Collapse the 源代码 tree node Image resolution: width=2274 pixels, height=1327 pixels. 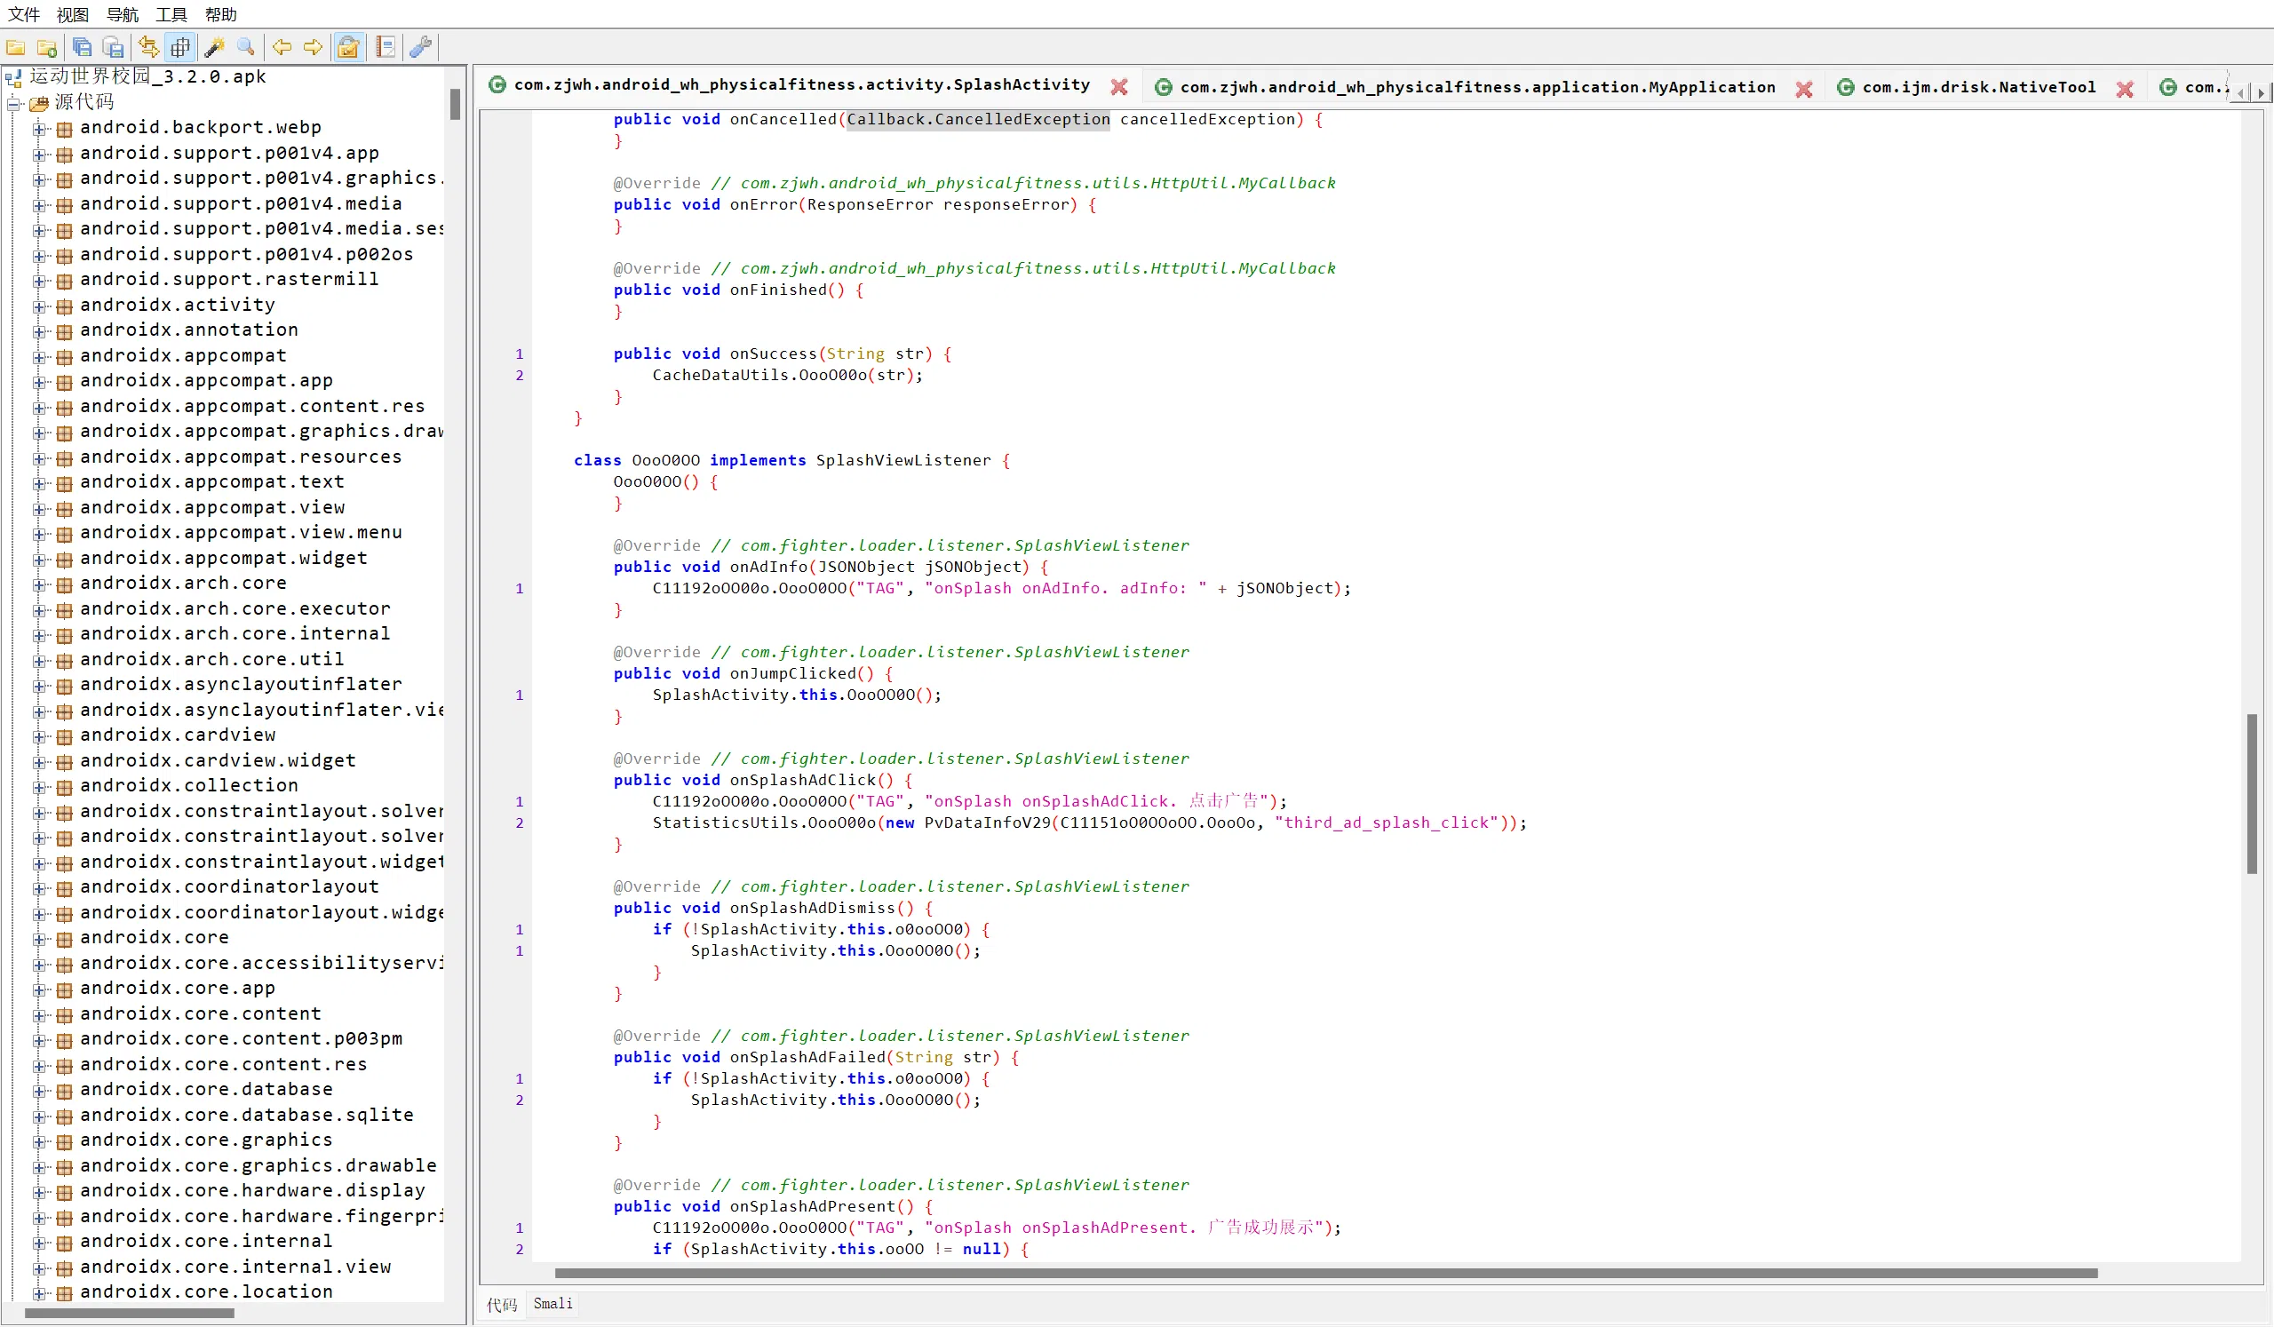coord(14,104)
